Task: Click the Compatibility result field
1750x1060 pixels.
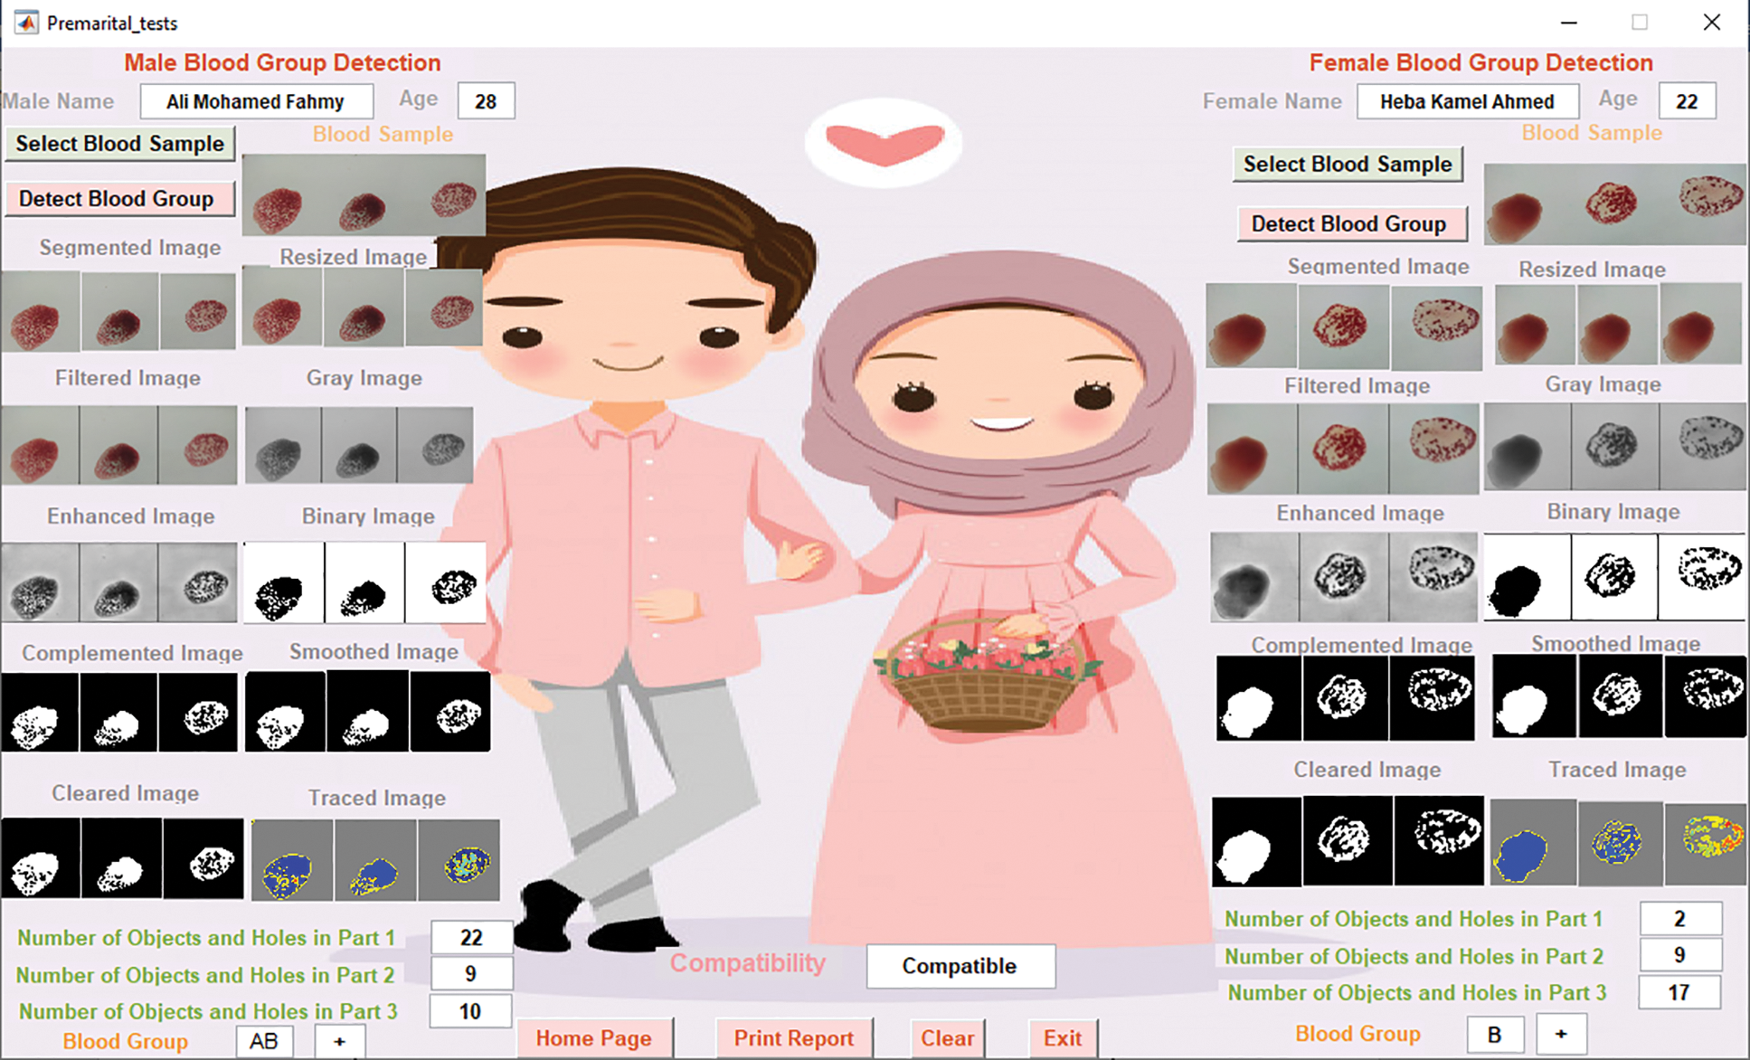Action: [960, 966]
